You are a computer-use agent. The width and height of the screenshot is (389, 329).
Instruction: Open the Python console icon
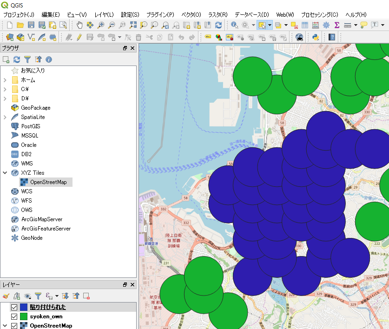pyautogui.click(x=315, y=37)
